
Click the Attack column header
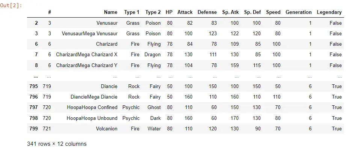[185, 12]
